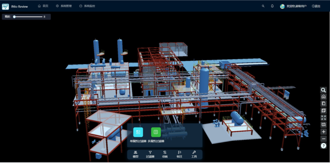Click the INto Review logo icon
The width and height of the screenshot is (330, 163).
pos(5,7)
